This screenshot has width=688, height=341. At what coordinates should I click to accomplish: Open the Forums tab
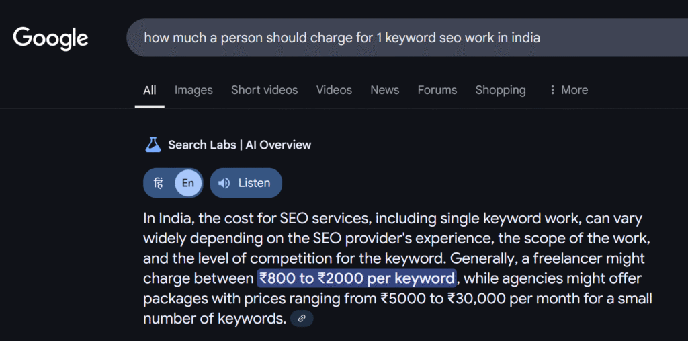437,90
